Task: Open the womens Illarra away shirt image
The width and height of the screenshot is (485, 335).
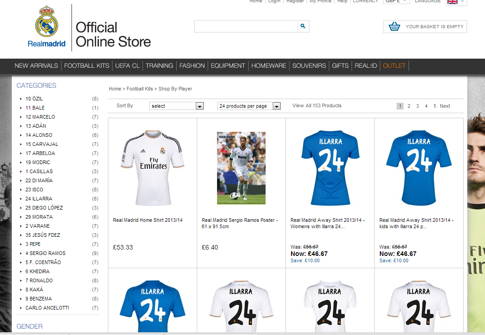Action: pyautogui.click(x=330, y=168)
